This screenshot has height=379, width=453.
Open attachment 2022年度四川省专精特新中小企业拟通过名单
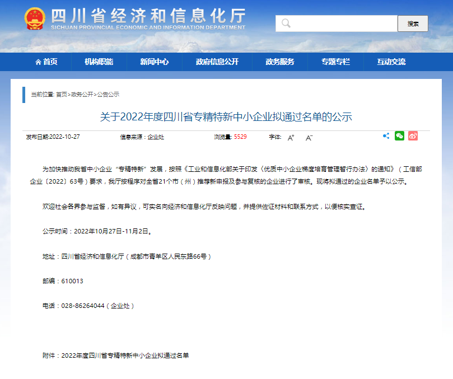125,355
